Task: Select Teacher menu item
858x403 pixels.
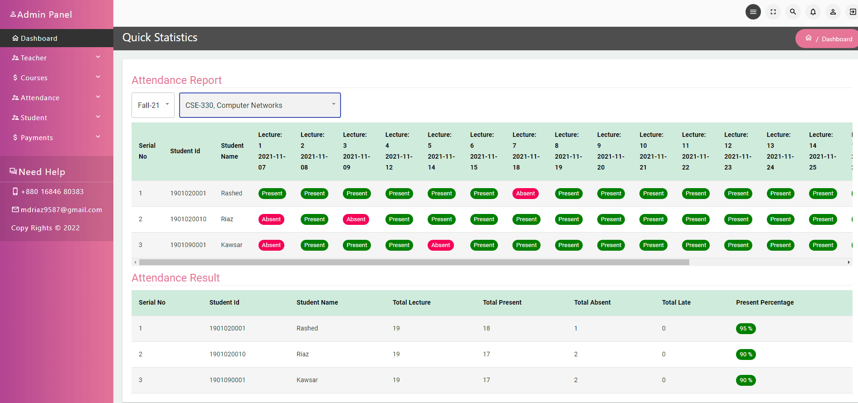Action: (57, 58)
